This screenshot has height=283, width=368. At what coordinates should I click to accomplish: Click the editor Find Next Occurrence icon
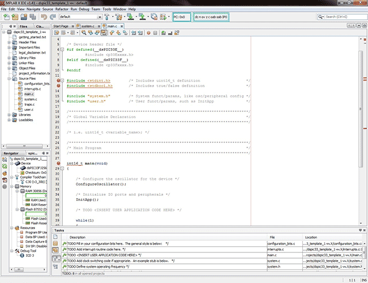pyautogui.click(x=97, y=33)
